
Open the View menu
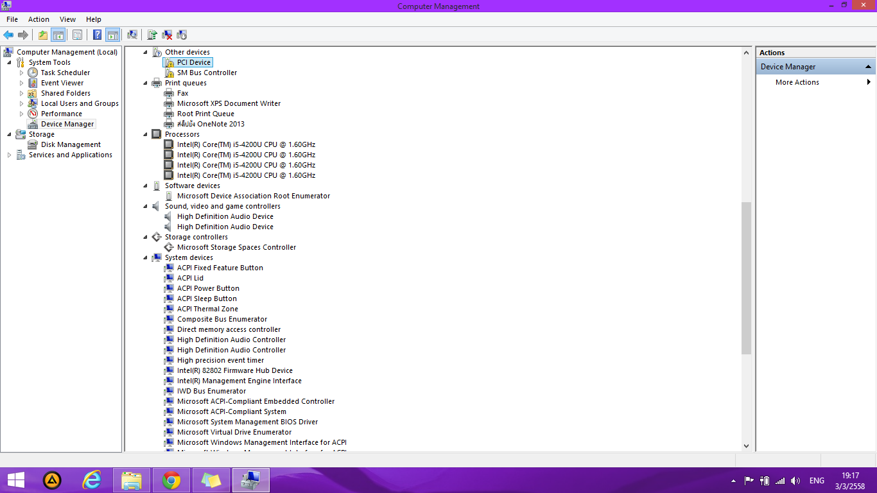[67, 19]
